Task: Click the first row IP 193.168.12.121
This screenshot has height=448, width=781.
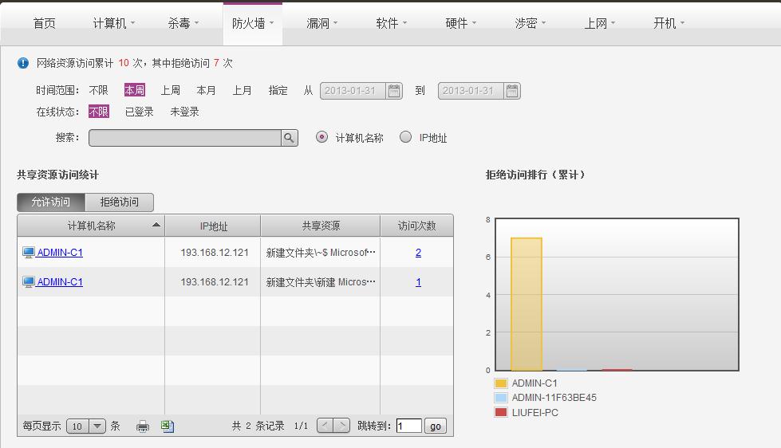Action: coord(215,253)
